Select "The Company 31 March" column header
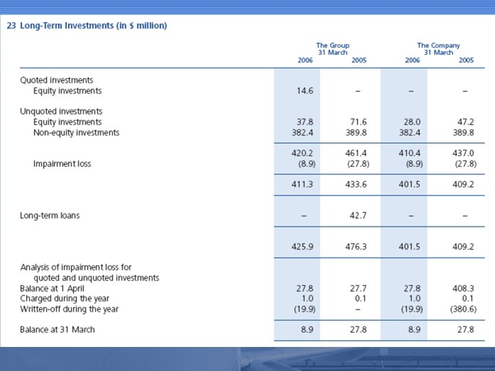Screen dimensions: 495x371 [x=439, y=49]
